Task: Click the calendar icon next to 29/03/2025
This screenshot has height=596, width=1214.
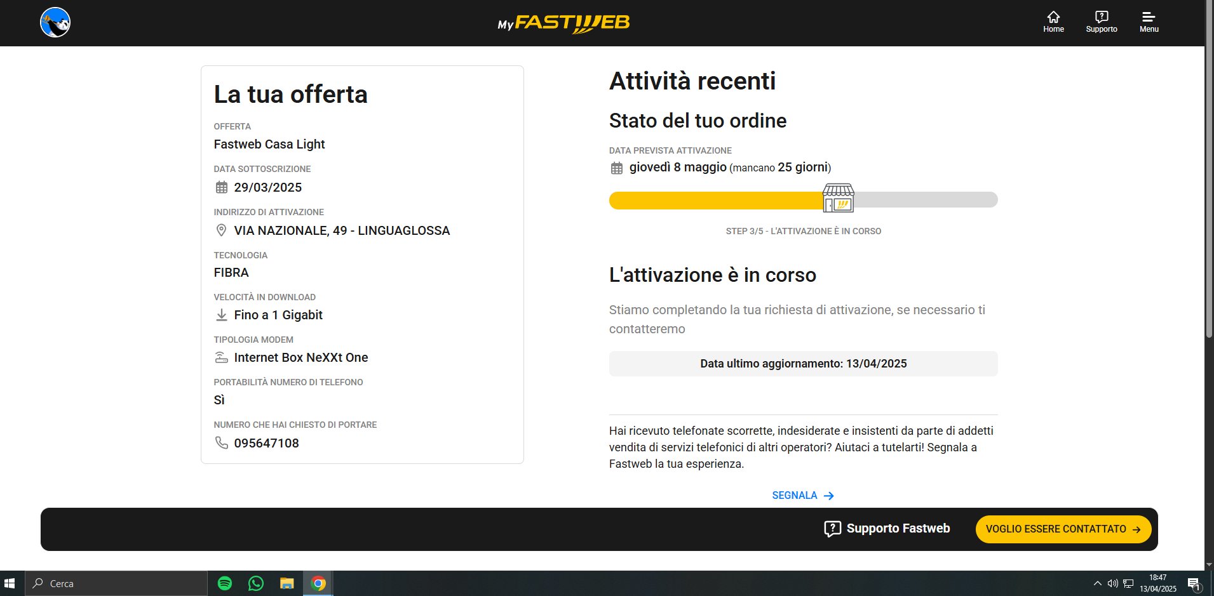Action: 222,187
